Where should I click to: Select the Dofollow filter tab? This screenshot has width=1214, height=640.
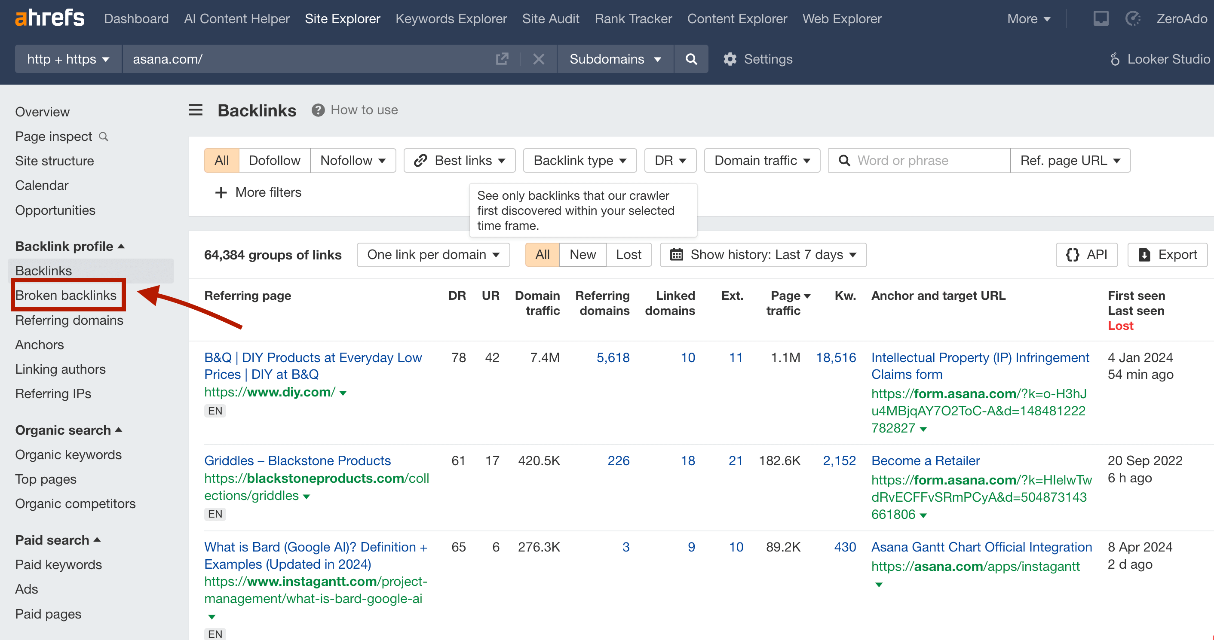275,160
